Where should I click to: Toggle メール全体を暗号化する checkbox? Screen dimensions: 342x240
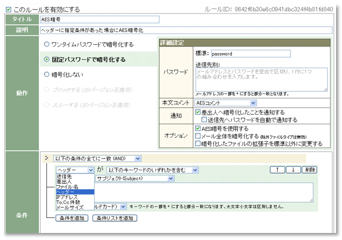(198, 136)
